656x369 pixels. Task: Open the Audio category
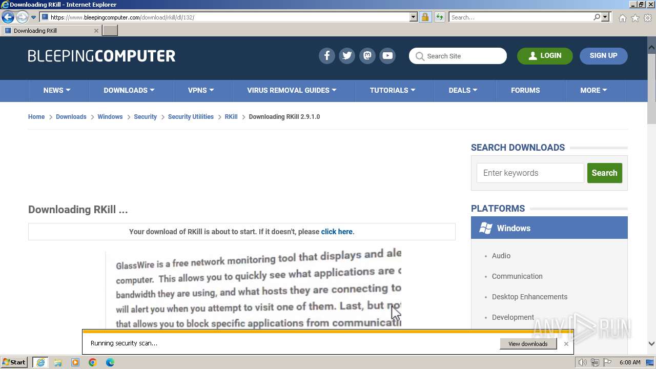pyautogui.click(x=501, y=256)
